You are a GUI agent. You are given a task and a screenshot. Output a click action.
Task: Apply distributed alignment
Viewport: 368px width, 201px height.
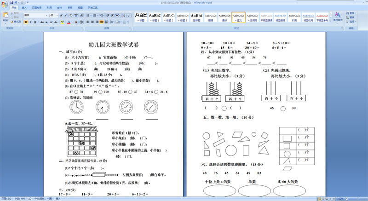point(106,22)
